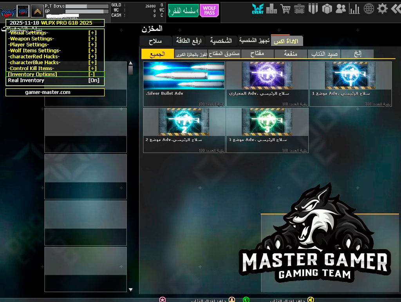The image size is (401, 302).
Task: Open the bar chart statistics icon
Action: [x=354, y=9]
